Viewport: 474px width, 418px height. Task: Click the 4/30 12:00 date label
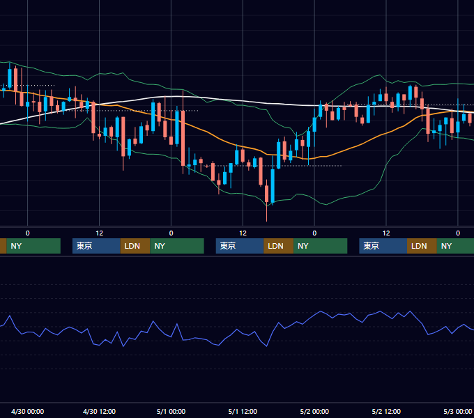click(99, 411)
